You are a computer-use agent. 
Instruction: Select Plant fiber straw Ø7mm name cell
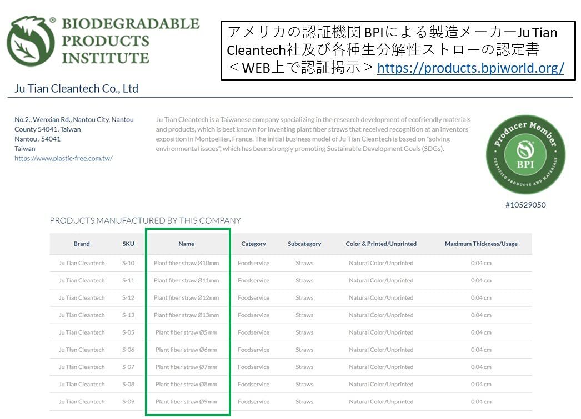point(187,367)
